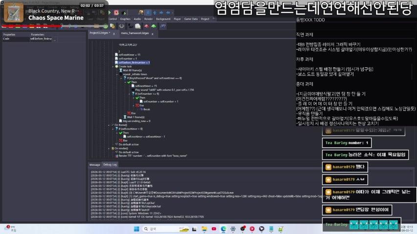Image resolution: width=417 pixels, height=234 pixels.
Task: Click the album art thumbnail of the music overlay
Action: pyautogui.click(x=14, y=13)
